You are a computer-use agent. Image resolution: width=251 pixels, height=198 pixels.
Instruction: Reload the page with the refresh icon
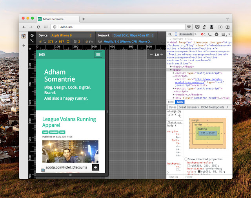tap(38, 27)
